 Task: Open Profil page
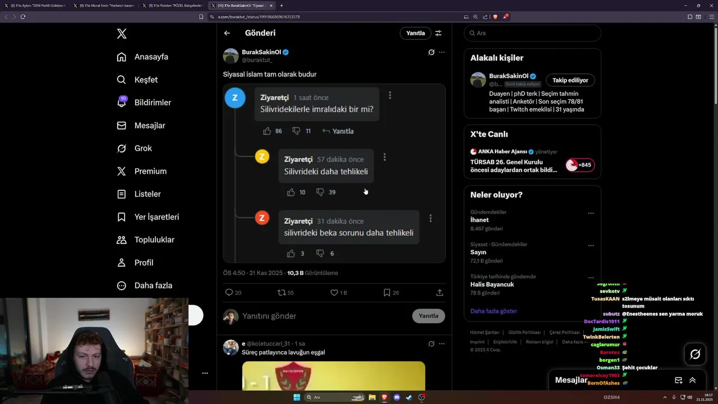pyautogui.click(x=135, y=263)
